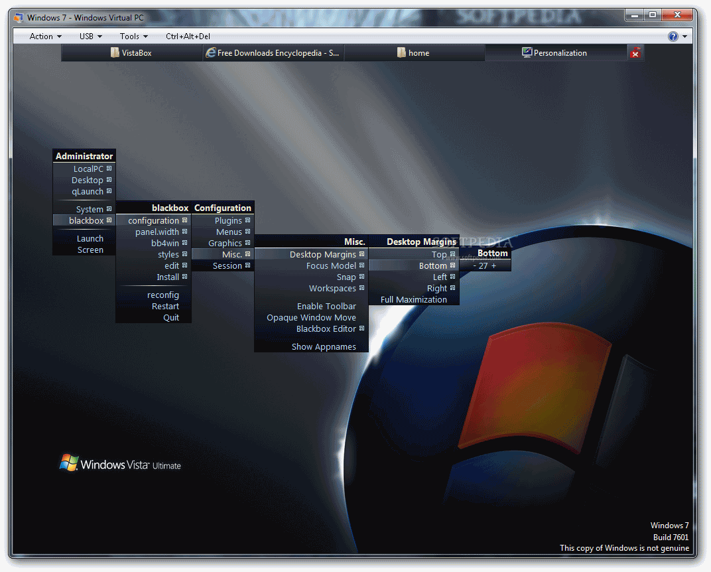Viewport: 711px width, 572px height.
Task: Select the Bottom margin entry
Action: 414,266
